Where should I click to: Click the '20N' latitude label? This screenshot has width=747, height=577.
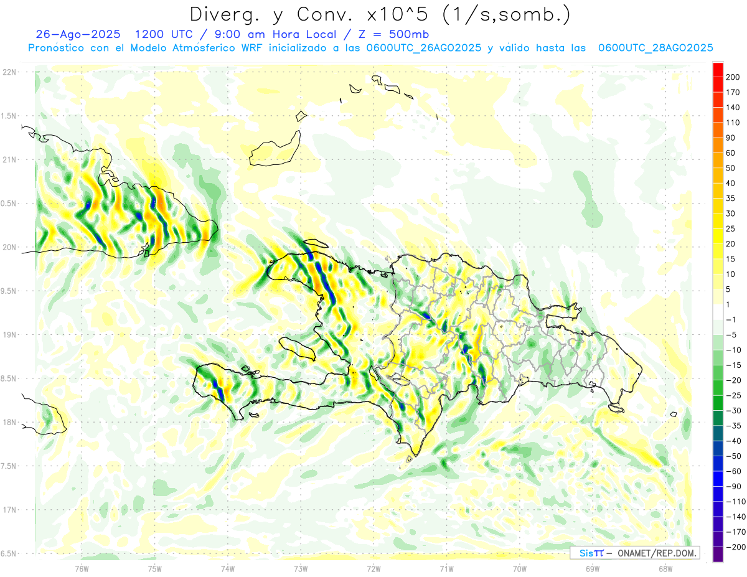click(10, 247)
